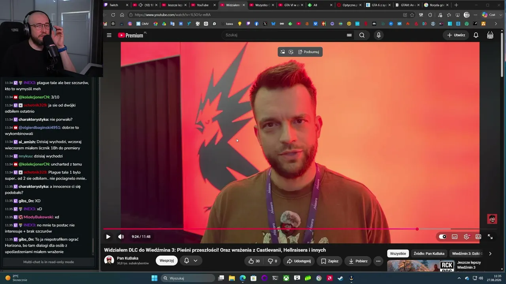
Task: Open Steam from the taskbar
Action: coord(340,278)
